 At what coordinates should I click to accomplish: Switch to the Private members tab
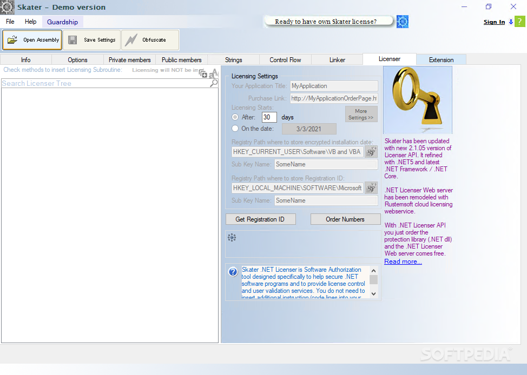pos(130,60)
